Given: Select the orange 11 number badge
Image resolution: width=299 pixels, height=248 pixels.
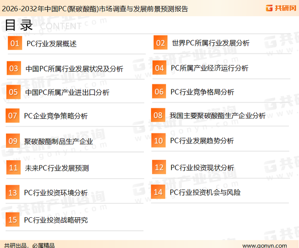Looking at the screenshot, I should [13, 167].
